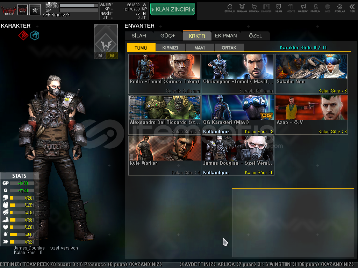The width and height of the screenshot is (358, 268).
Task: Open the Web globe icon
Action: coord(328,8)
